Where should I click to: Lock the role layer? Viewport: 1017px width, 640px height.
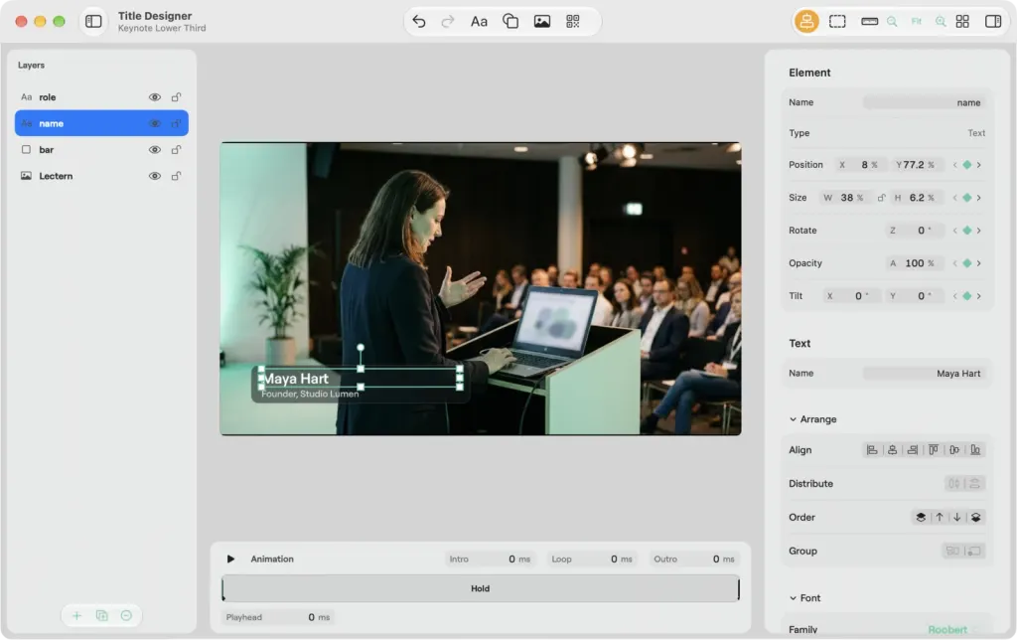pos(176,97)
